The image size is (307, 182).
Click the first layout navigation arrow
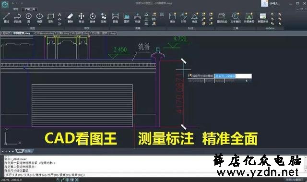2,151
